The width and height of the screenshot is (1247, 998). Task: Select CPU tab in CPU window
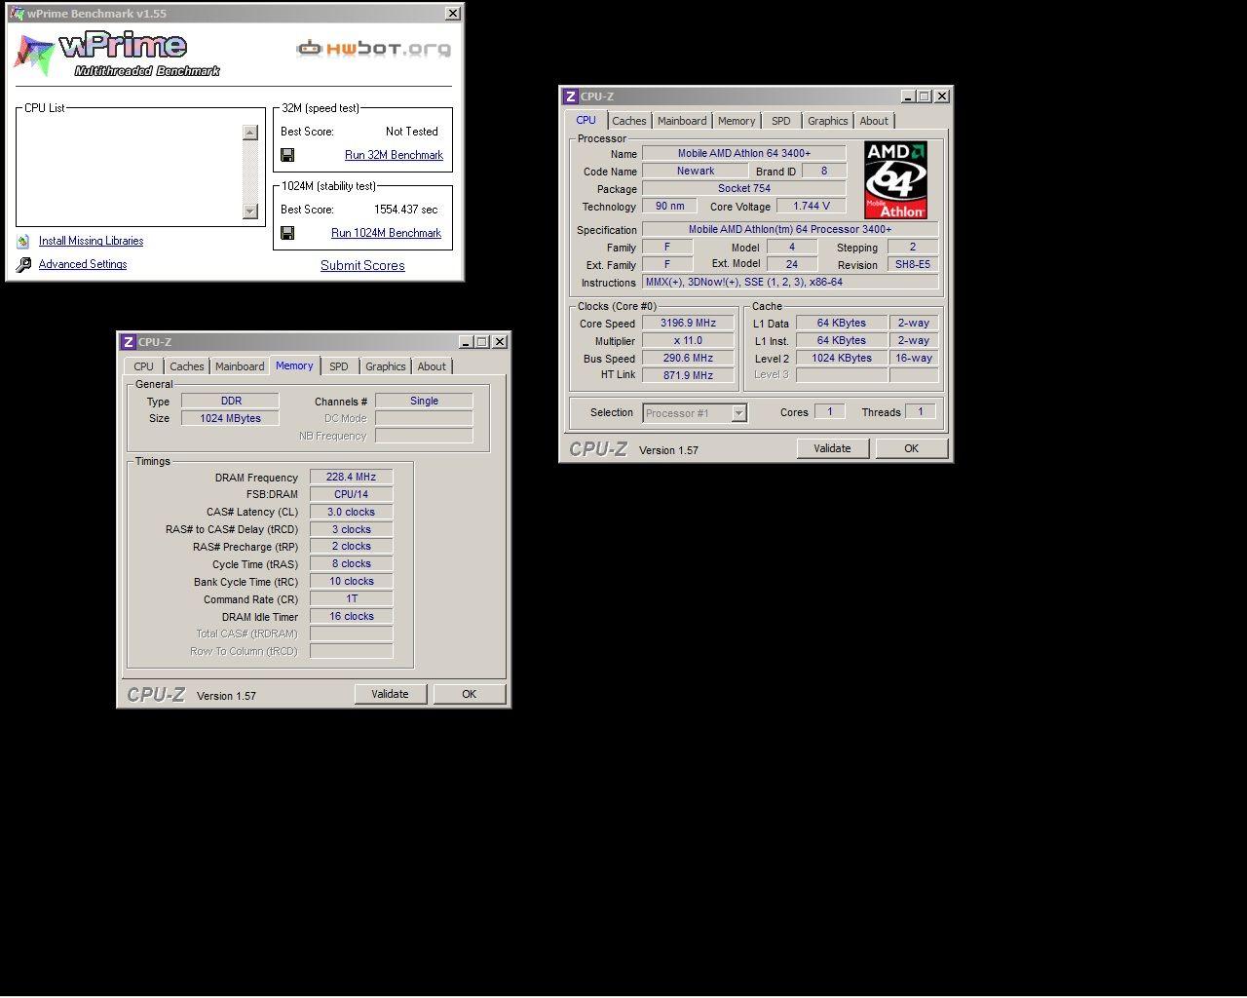tap(586, 120)
